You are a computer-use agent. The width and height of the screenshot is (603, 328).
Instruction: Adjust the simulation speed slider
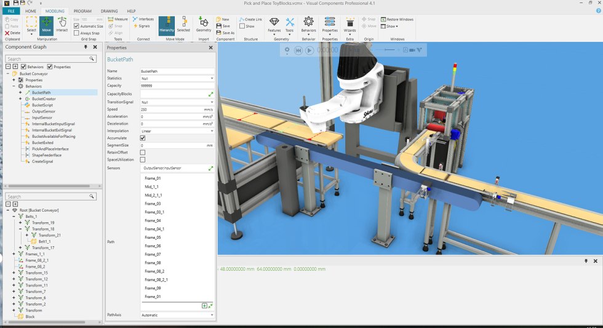pyautogui.click(x=389, y=50)
